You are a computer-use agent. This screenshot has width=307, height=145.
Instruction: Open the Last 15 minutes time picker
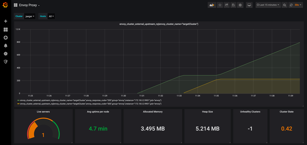pyautogui.click(x=268, y=5)
